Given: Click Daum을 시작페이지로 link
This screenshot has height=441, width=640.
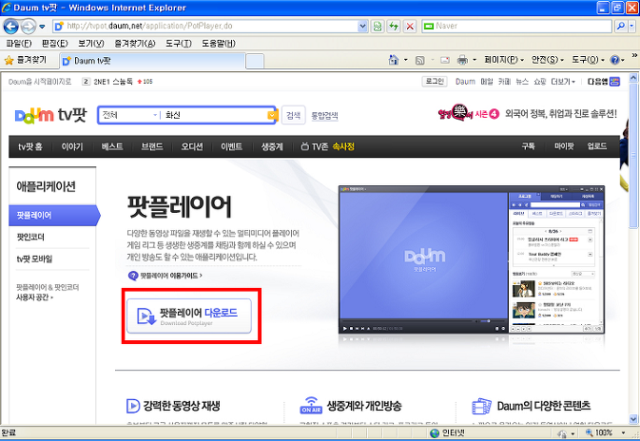Looking at the screenshot, I should click(40, 82).
